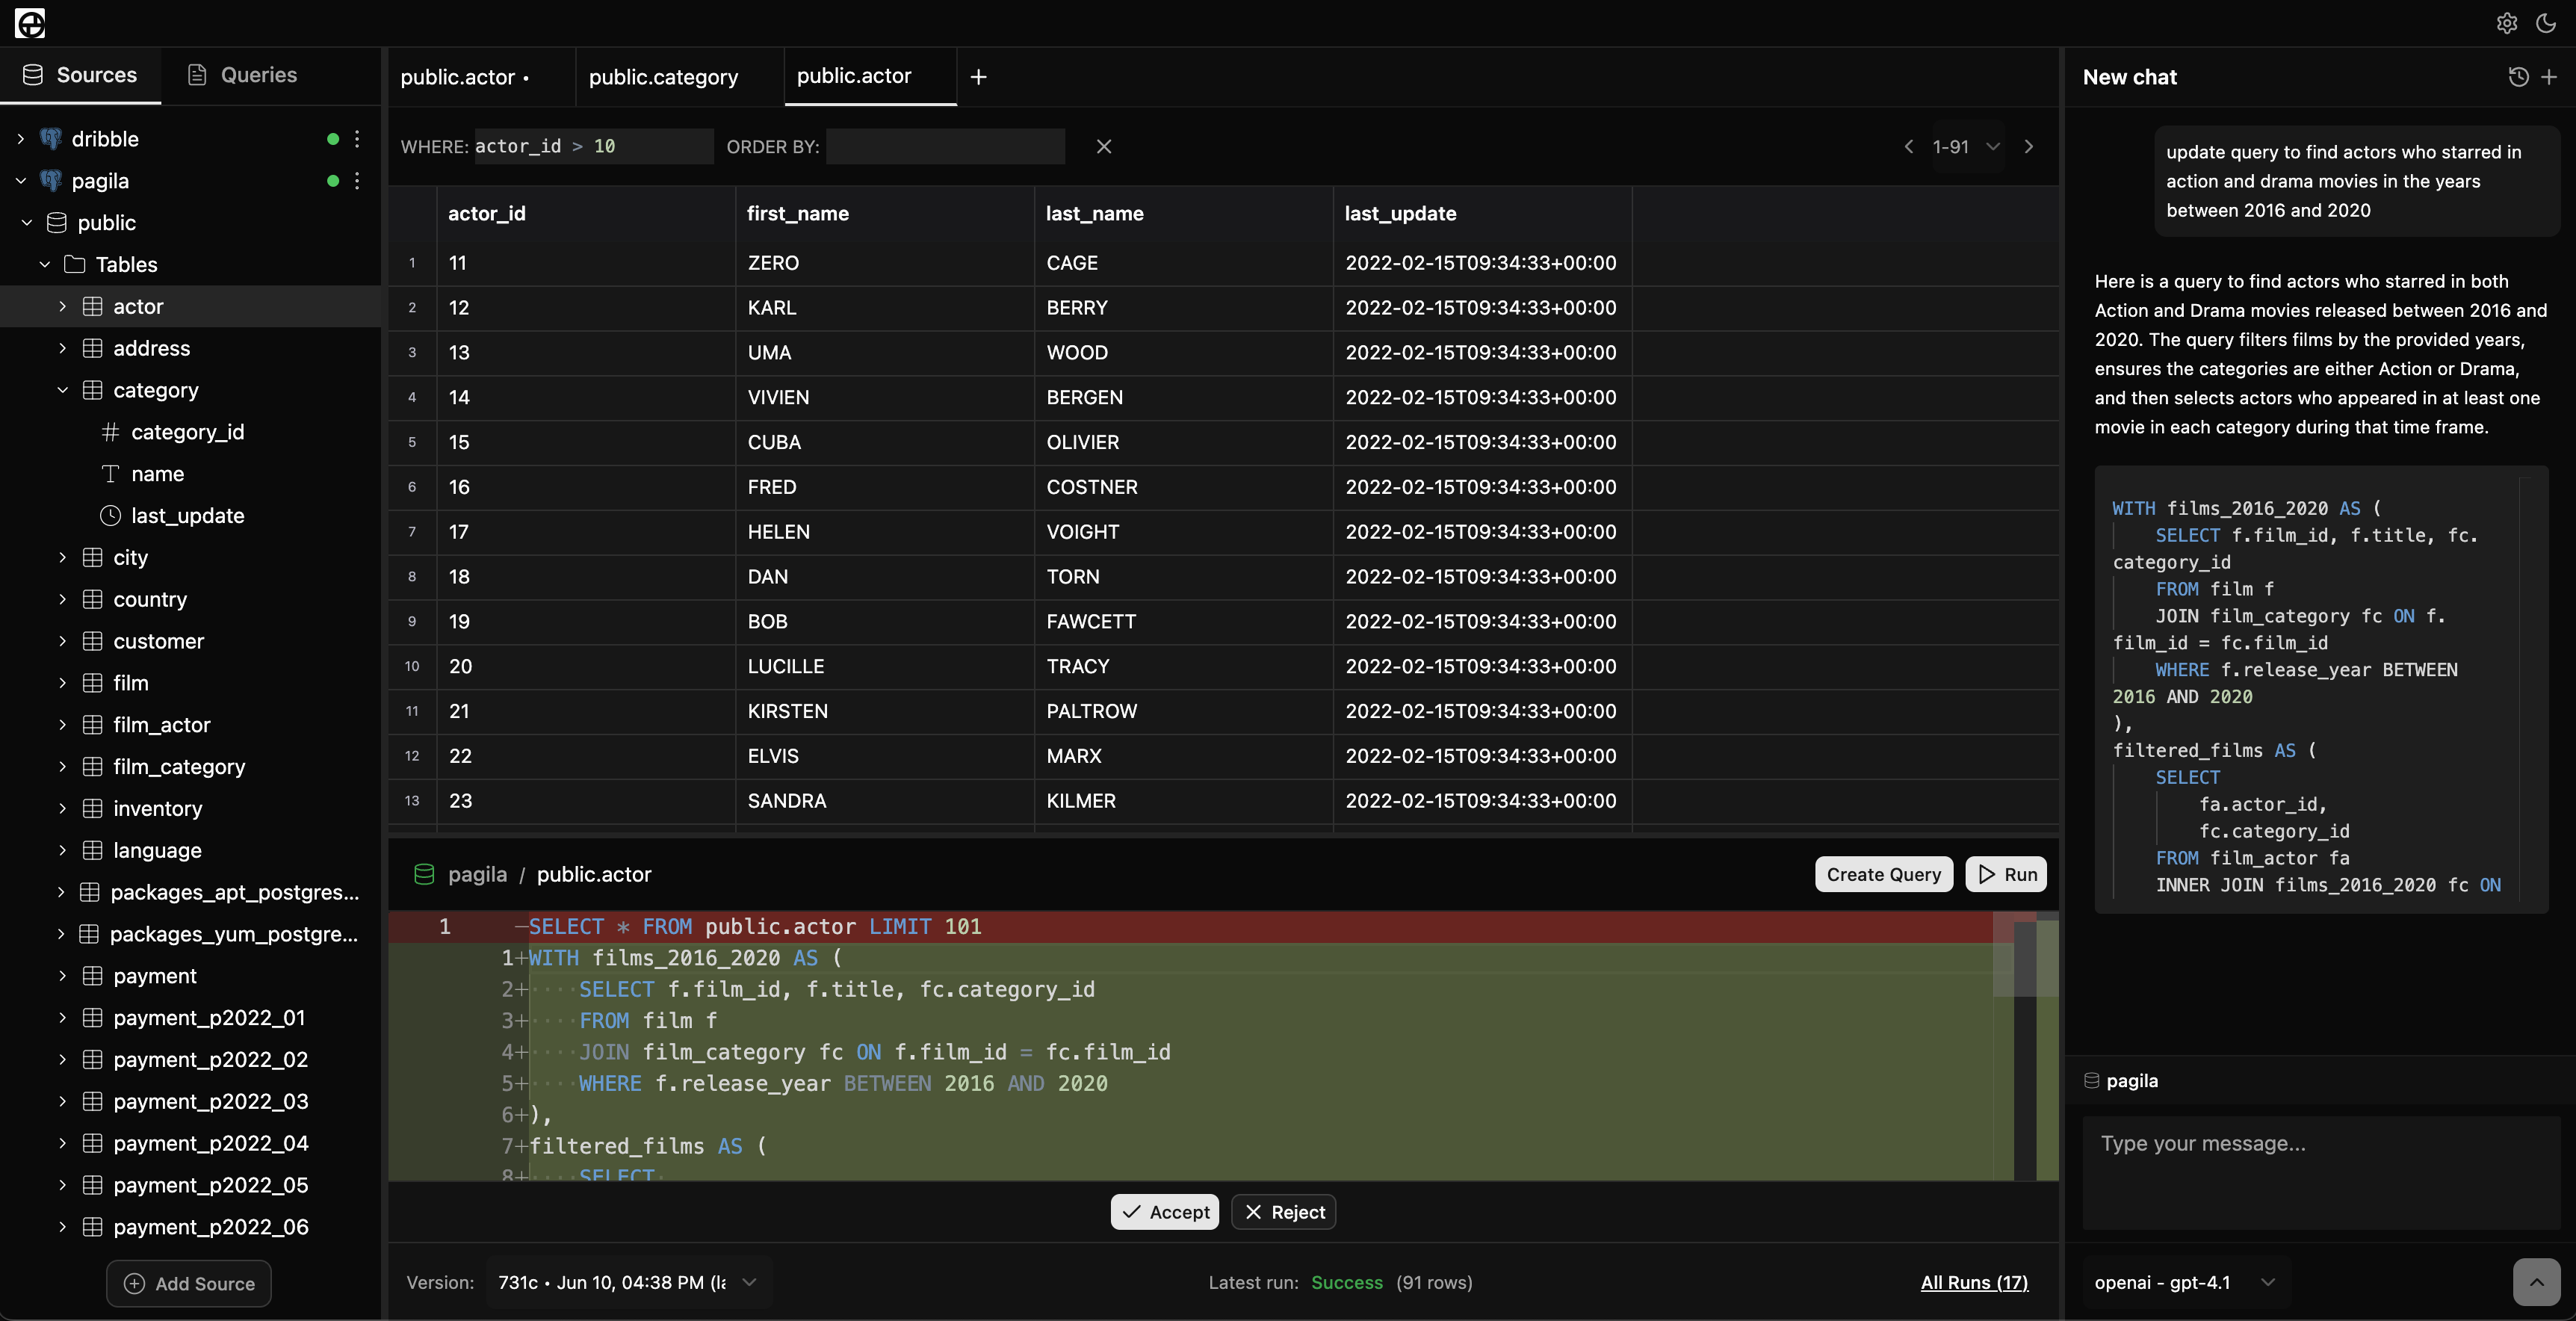This screenshot has width=2576, height=1321.
Task: Open chat history via the clock-arrow icon
Action: tap(2518, 76)
